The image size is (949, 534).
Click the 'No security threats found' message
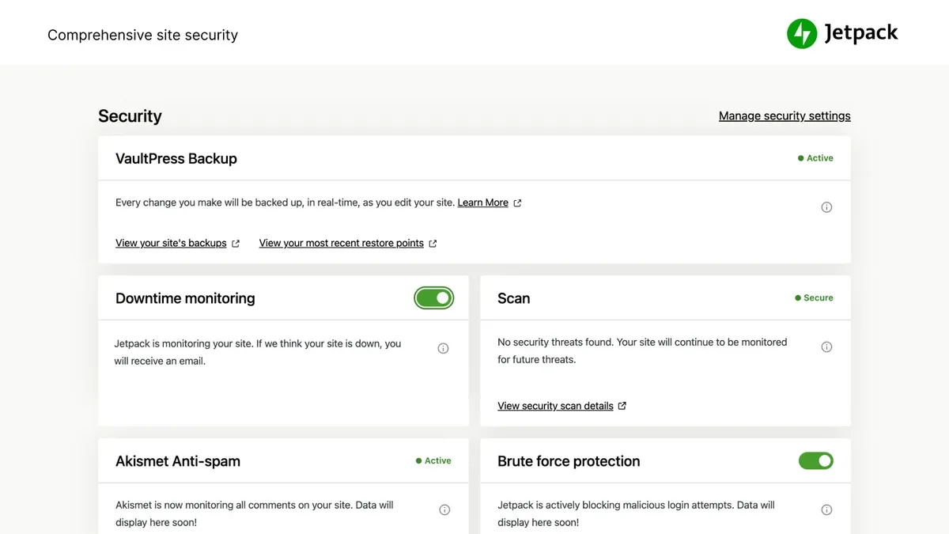click(642, 350)
